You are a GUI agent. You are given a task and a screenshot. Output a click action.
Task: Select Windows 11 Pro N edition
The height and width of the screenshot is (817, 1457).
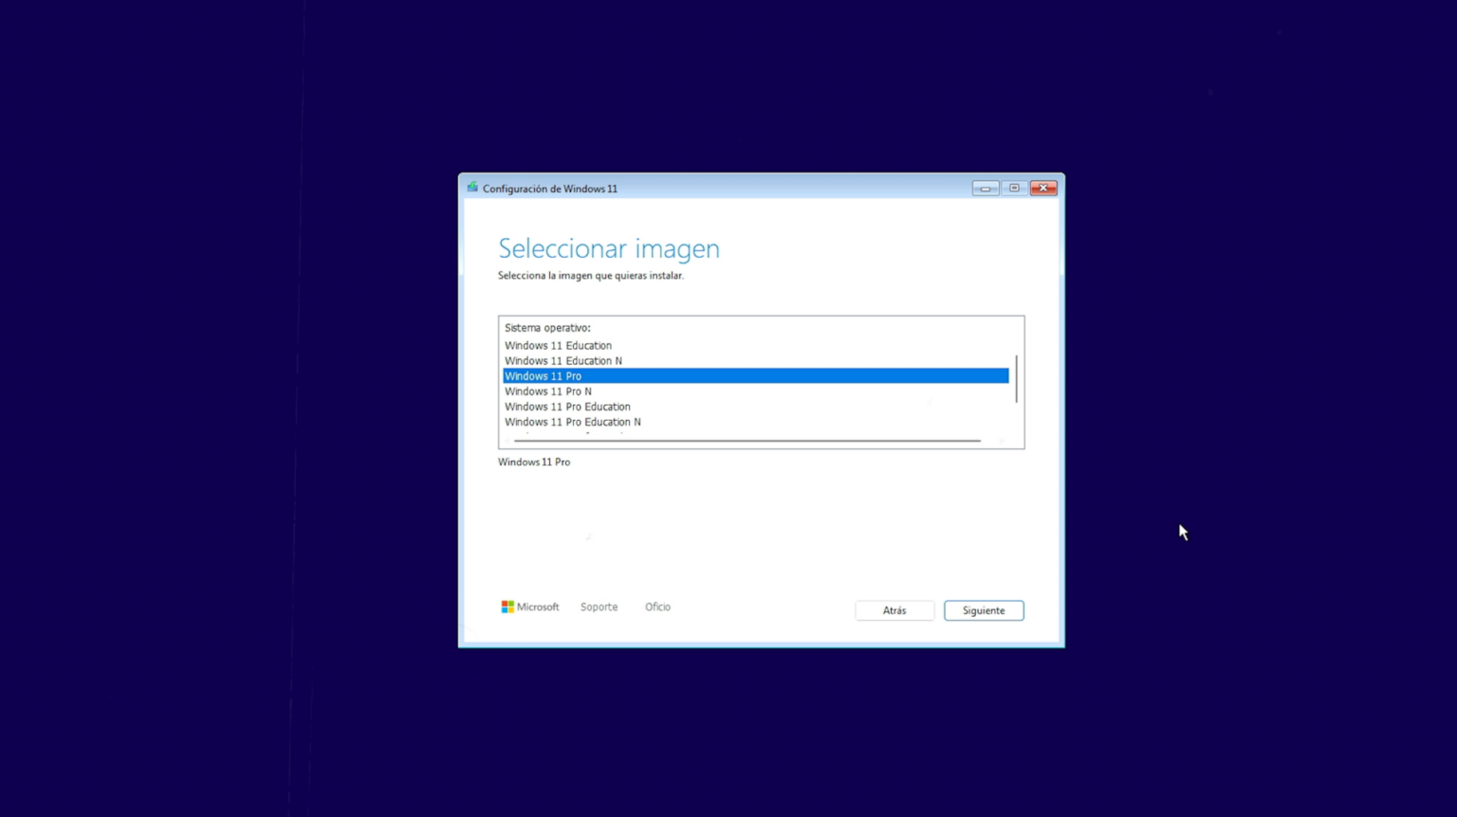point(547,390)
